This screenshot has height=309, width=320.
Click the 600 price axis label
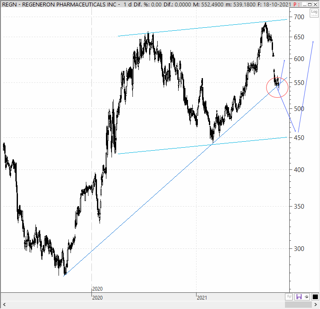tap(299, 59)
